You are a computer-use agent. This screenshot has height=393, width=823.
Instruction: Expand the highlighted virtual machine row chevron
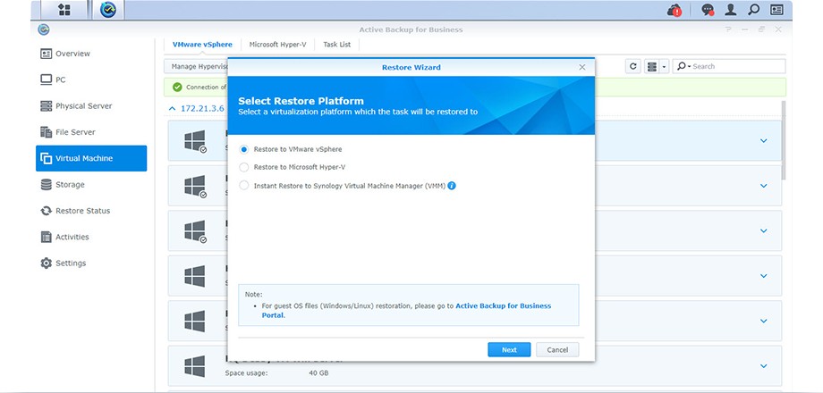pos(764,140)
